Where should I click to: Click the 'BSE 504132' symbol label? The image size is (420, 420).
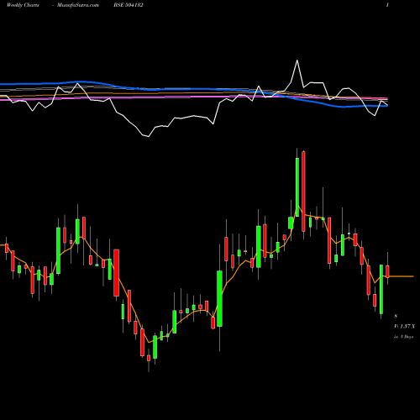[129, 5]
